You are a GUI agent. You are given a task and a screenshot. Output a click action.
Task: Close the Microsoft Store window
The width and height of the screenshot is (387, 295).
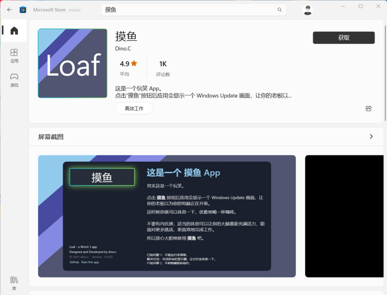click(378, 6)
